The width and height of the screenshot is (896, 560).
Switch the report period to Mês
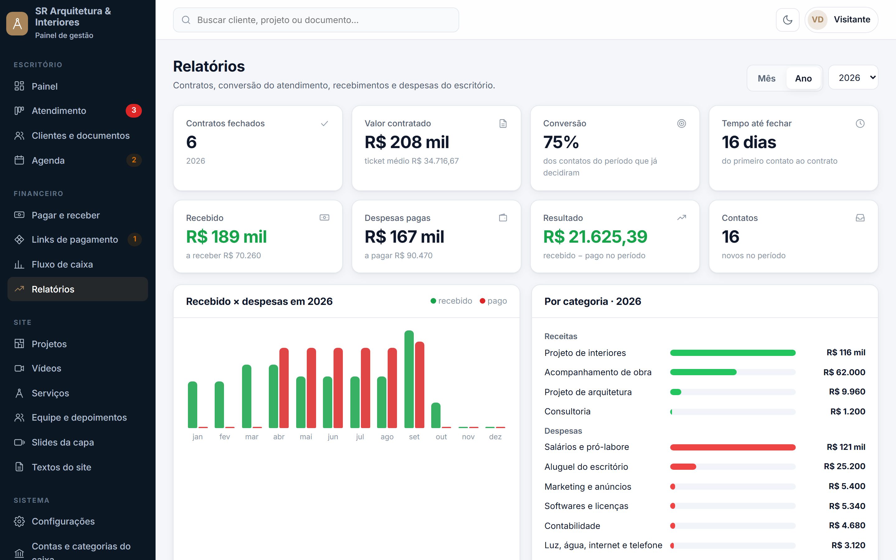click(x=766, y=78)
